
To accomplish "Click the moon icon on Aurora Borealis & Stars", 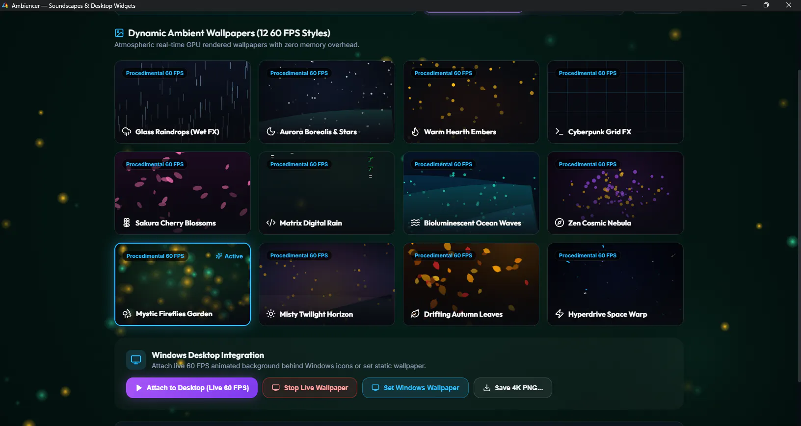I will click(271, 132).
